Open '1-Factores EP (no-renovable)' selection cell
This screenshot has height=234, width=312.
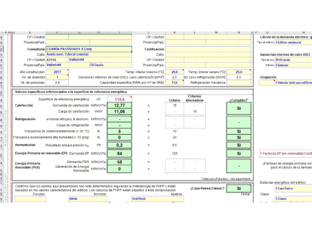point(286,154)
